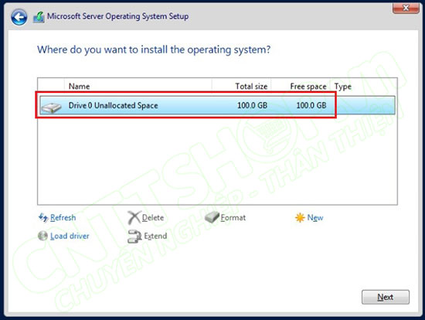Click the Delete X icon
425x320 pixels.
(x=134, y=217)
